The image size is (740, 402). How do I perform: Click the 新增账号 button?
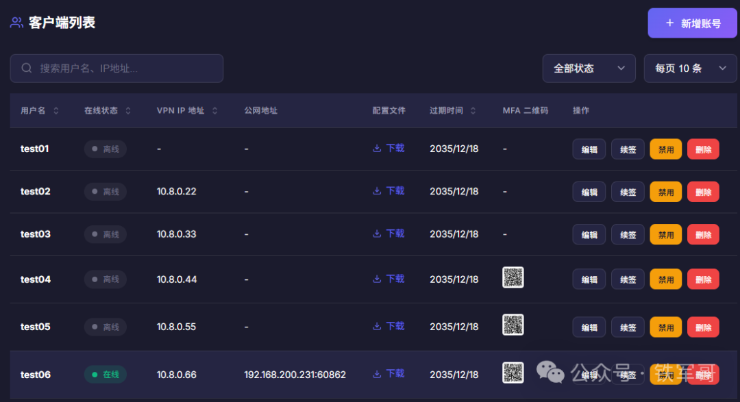coord(692,23)
